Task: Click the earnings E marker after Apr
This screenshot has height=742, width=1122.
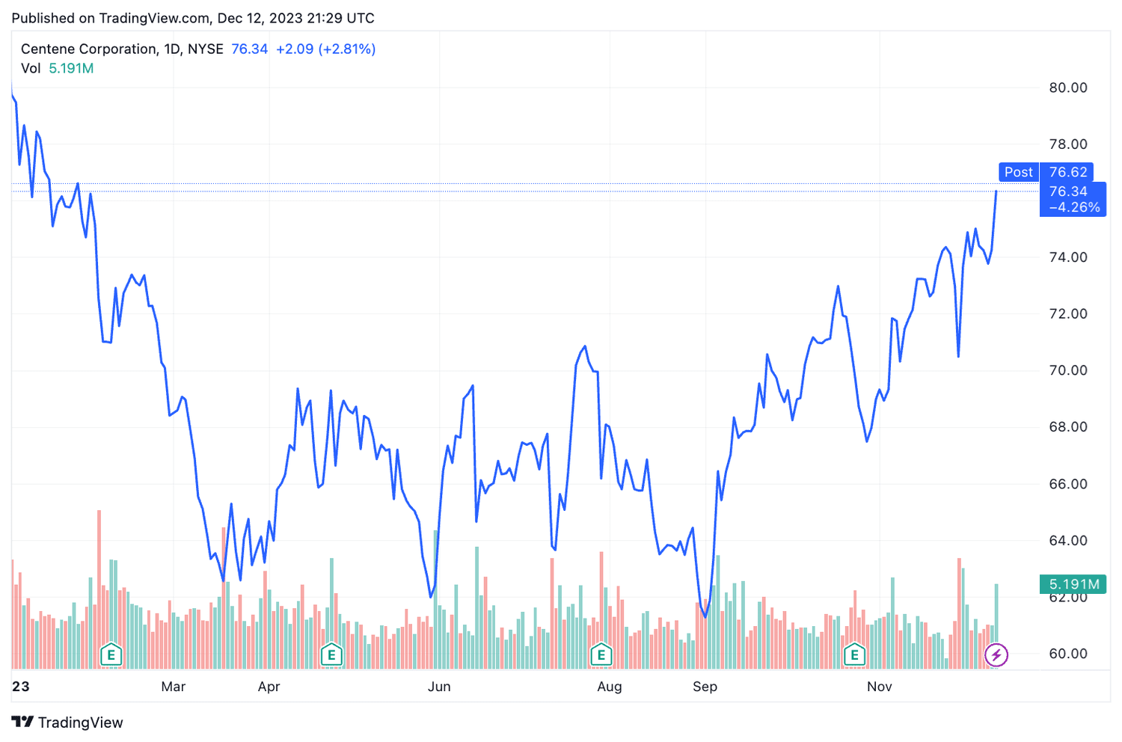Action: (x=331, y=656)
